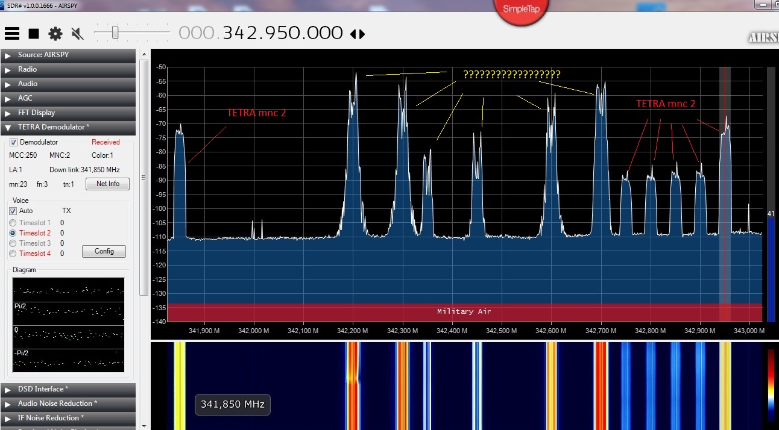Toggle the mute speaker icon
779x430 pixels.
click(x=77, y=34)
